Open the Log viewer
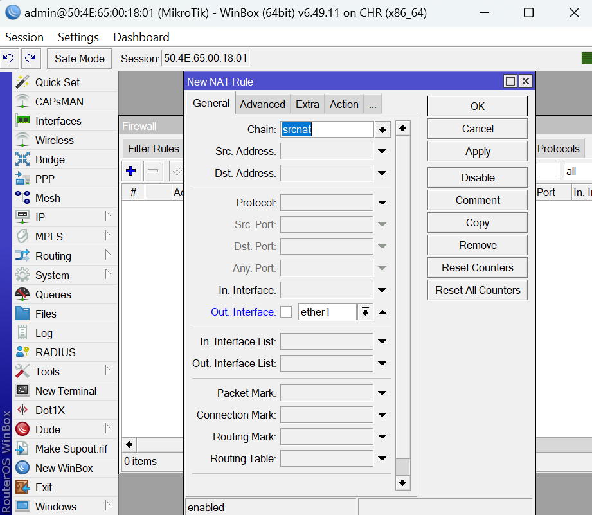The image size is (592, 515). click(x=65, y=333)
